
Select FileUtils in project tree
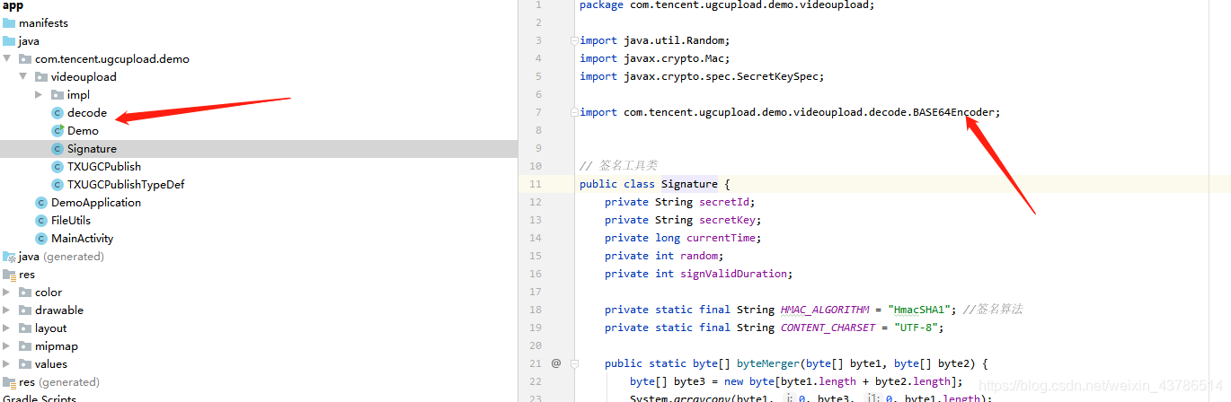click(71, 221)
